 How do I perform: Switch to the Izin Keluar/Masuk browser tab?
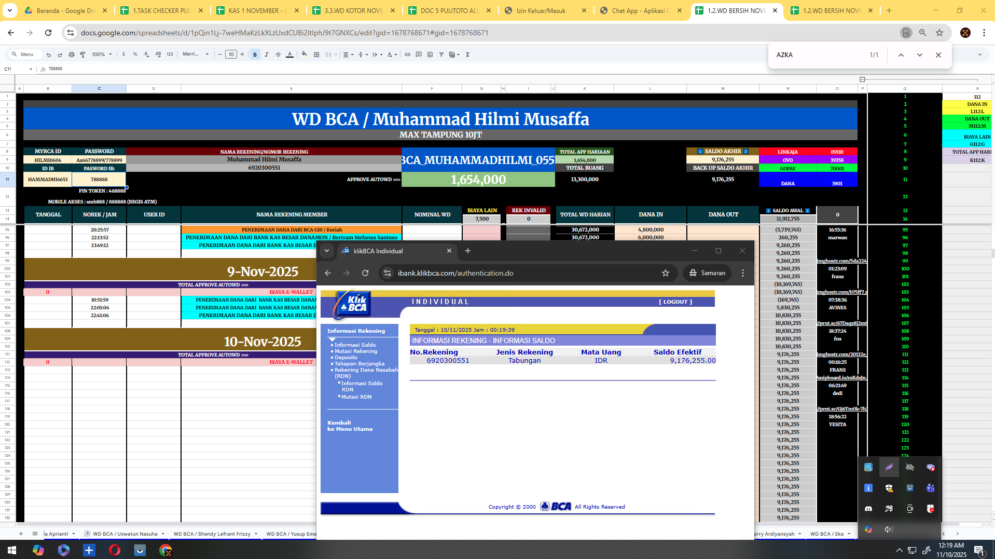tap(545, 10)
